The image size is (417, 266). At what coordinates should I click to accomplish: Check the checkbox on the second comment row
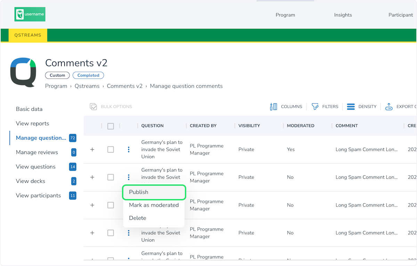pyautogui.click(x=111, y=177)
